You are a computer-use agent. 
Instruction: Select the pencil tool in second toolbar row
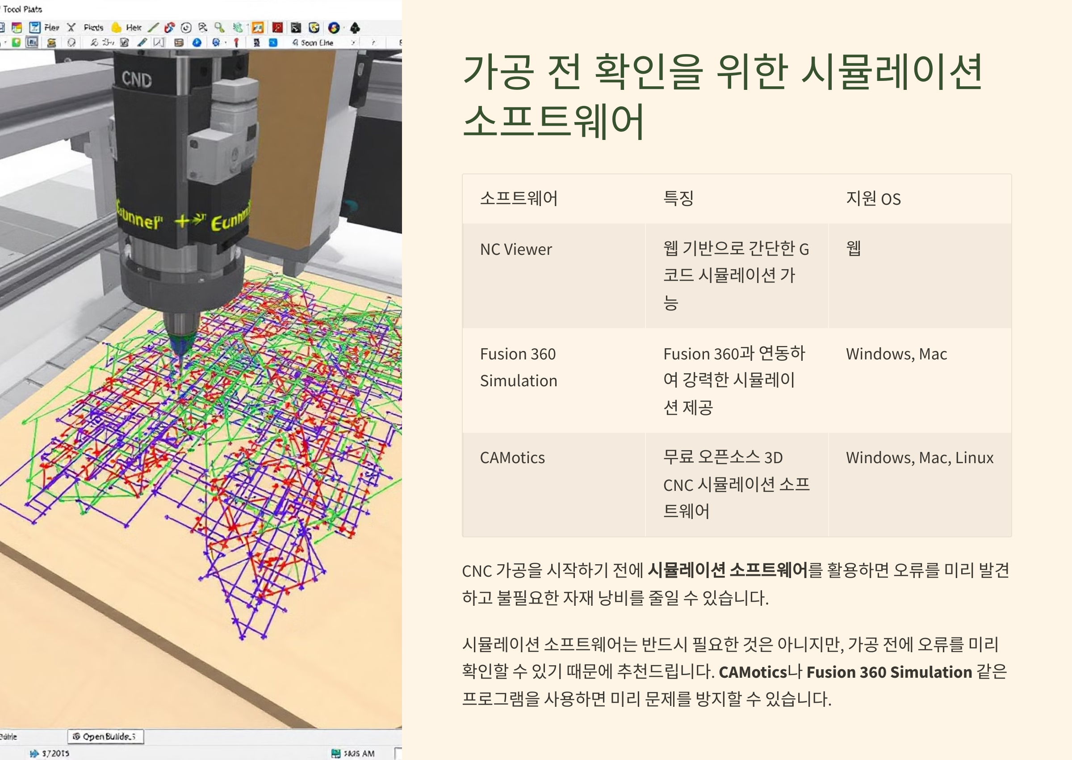point(142,42)
